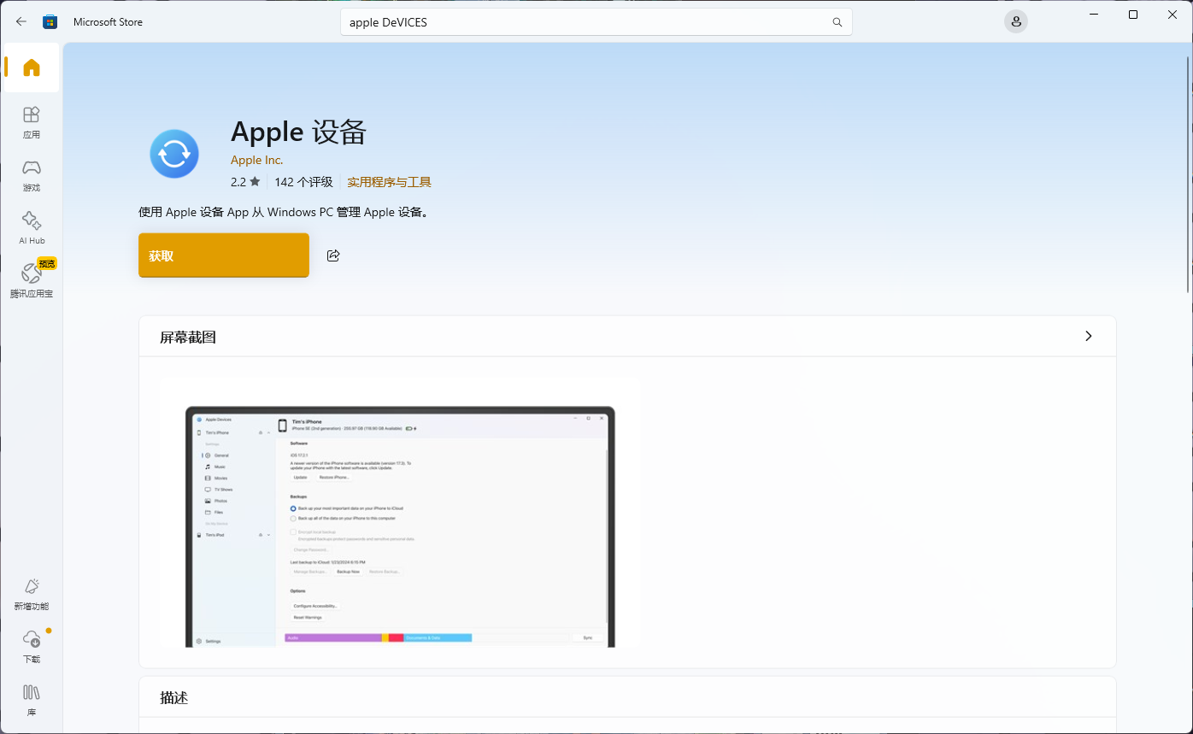The image size is (1193, 734).
Task: Open the AI Hub section
Action: pyautogui.click(x=31, y=226)
